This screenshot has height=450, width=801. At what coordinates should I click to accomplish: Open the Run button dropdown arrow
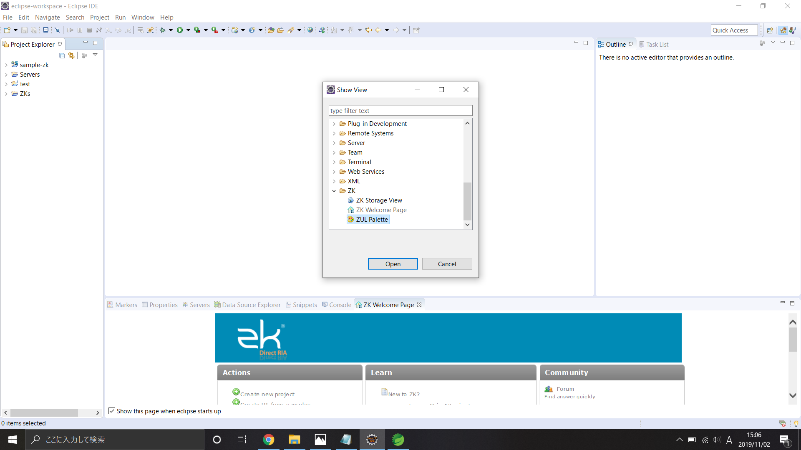click(x=189, y=30)
